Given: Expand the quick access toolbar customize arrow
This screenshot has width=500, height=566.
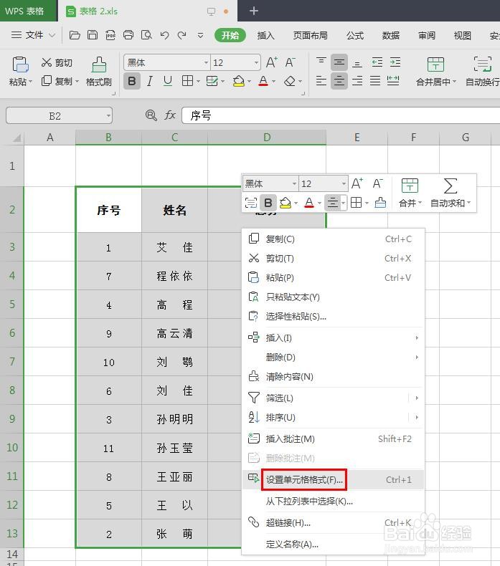Looking at the screenshot, I should click(x=200, y=35).
